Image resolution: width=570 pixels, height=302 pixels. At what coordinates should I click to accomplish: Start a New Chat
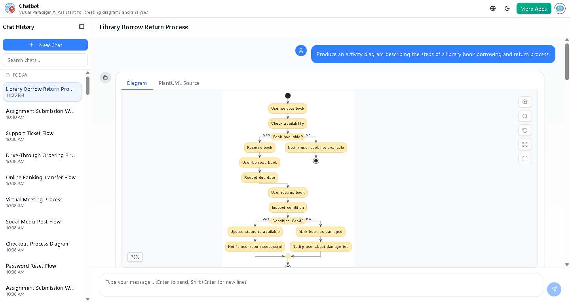pos(45,45)
